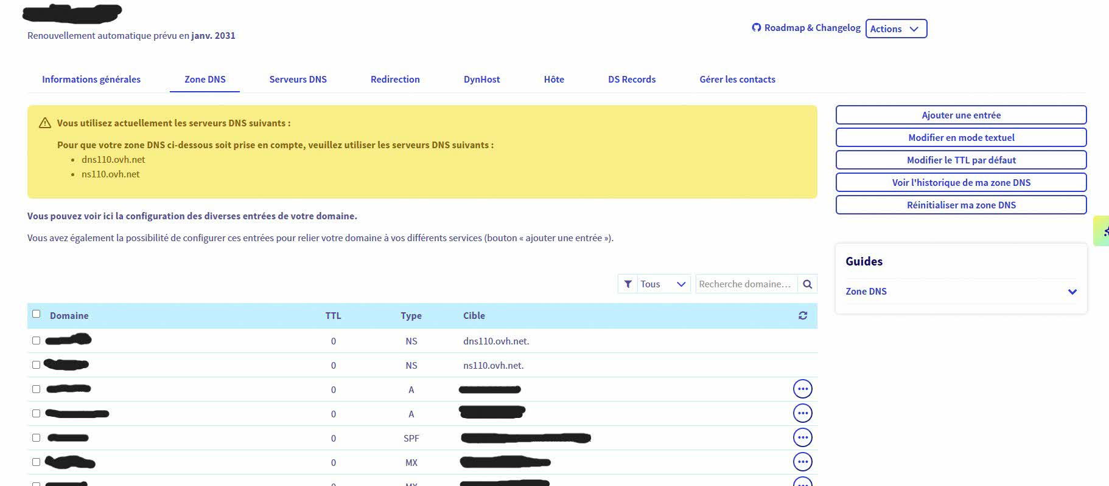Select the checkbox for SPF record row
The image size is (1109, 486).
36,438
